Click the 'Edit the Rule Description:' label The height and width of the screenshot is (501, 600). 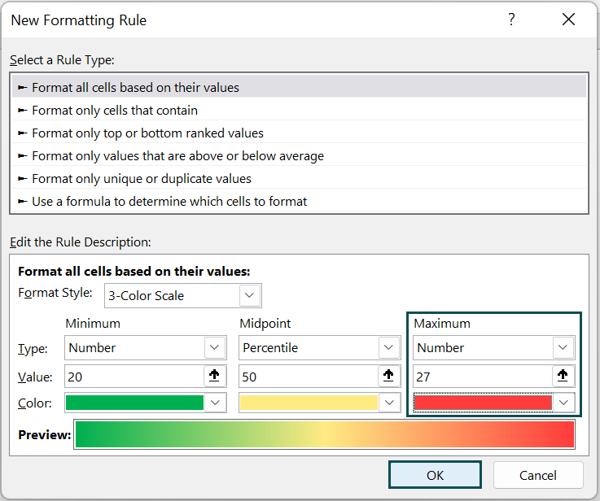[81, 242]
